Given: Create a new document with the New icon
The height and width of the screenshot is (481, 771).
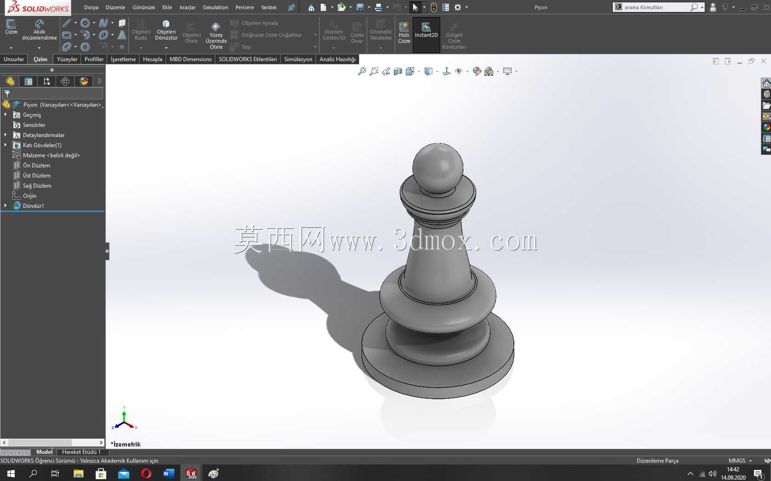Looking at the screenshot, I should tap(324, 7).
